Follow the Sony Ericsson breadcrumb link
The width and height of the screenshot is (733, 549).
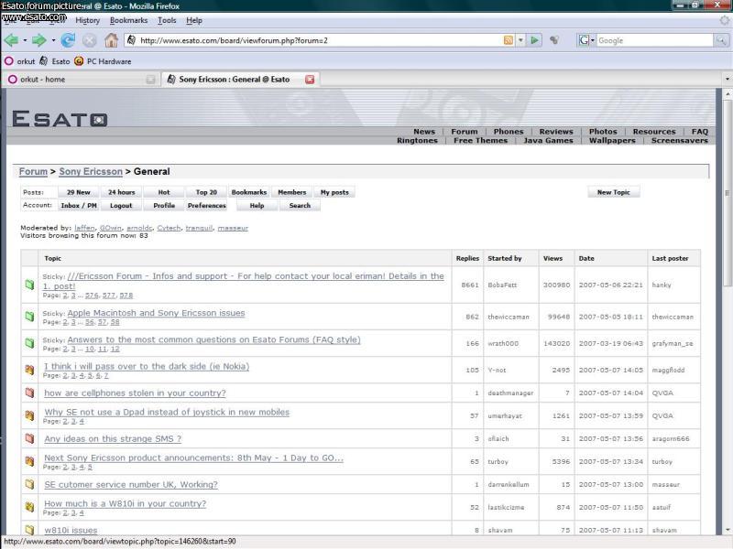pyautogui.click(x=91, y=171)
